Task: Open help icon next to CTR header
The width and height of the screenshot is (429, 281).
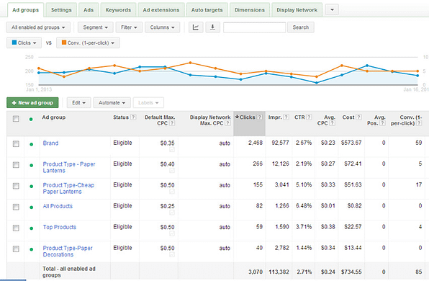Action: point(309,117)
